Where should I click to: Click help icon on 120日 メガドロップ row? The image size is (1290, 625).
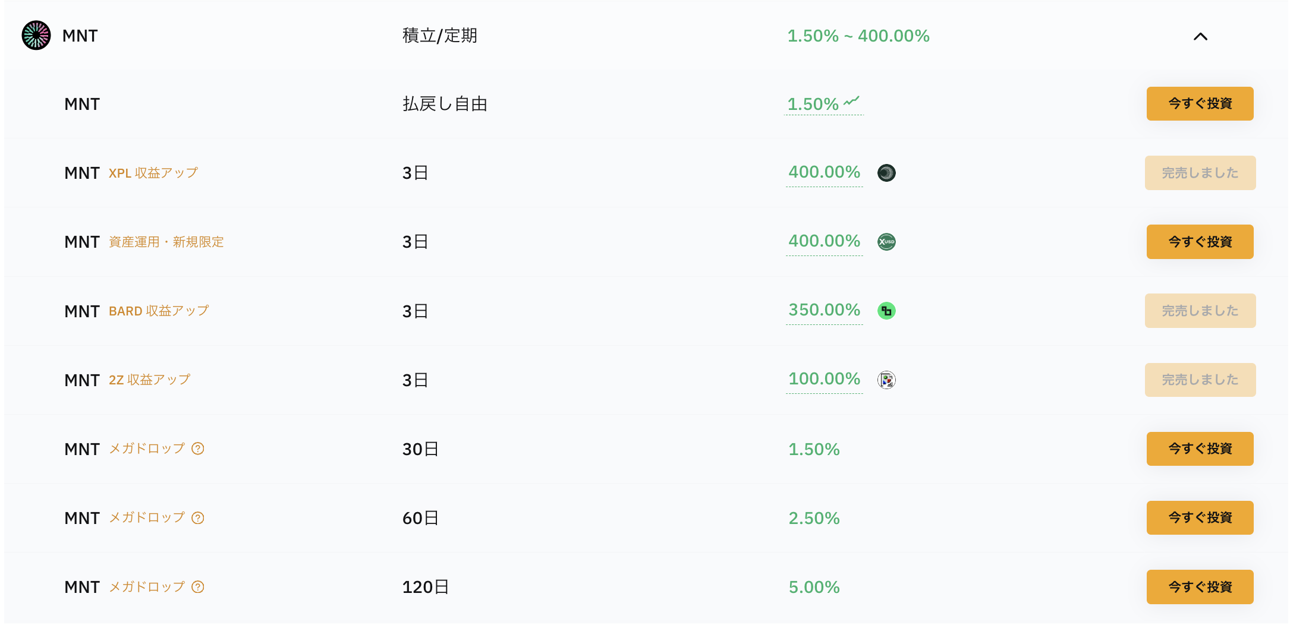click(198, 587)
